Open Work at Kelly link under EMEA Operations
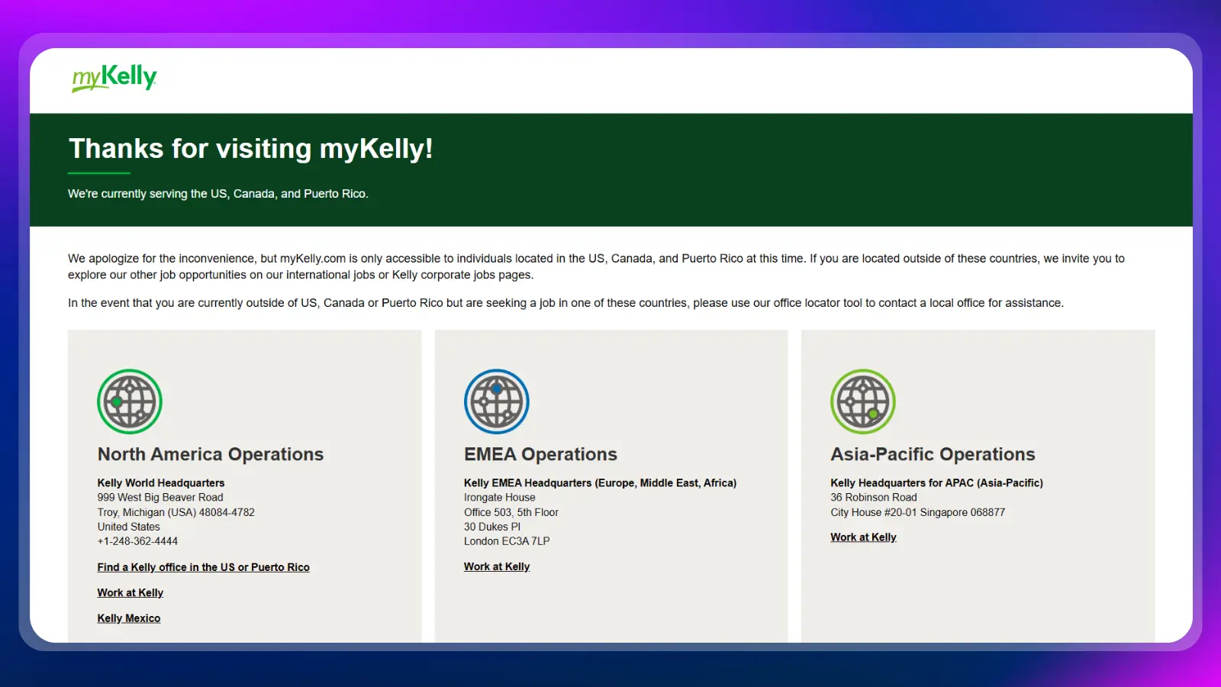The height and width of the screenshot is (687, 1221). [497, 566]
